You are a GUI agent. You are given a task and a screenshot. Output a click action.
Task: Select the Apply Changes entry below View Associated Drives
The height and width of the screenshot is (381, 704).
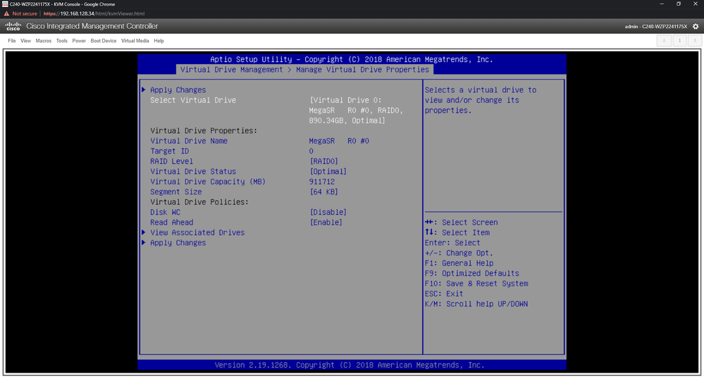(178, 243)
